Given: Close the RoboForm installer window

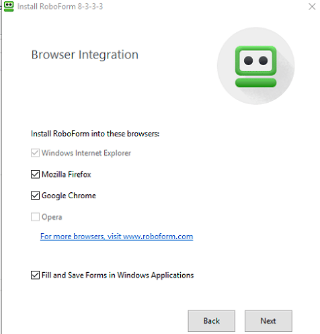Looking at the screenshot, I should 312,7.
